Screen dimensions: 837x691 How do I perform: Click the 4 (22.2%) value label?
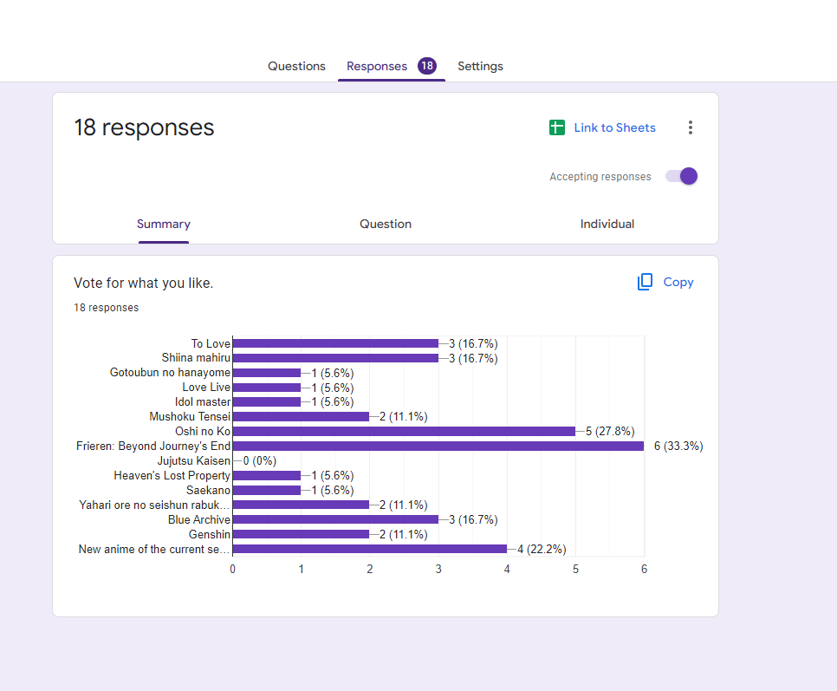[x=542, y=549]
